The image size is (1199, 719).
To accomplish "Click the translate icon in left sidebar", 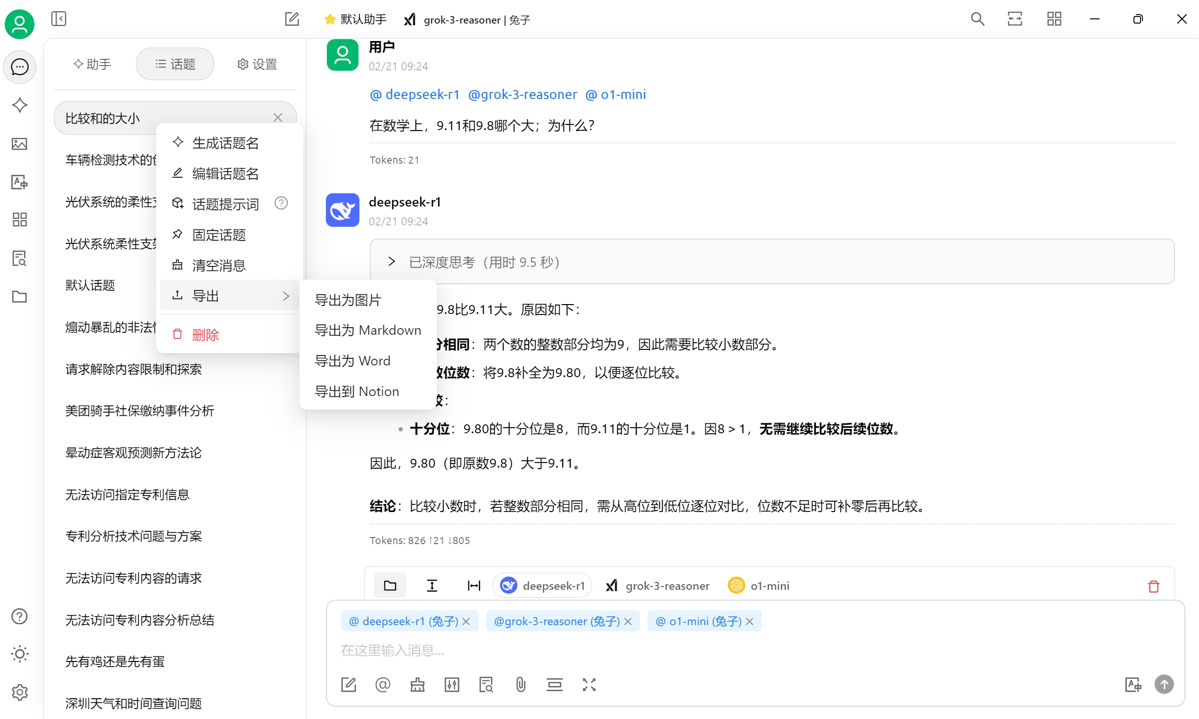I will [x=19, y=182].
